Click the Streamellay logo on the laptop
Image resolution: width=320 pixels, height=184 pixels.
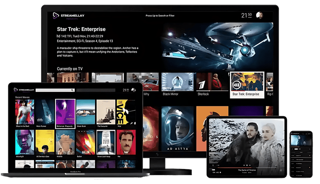(x=24, y=90)
